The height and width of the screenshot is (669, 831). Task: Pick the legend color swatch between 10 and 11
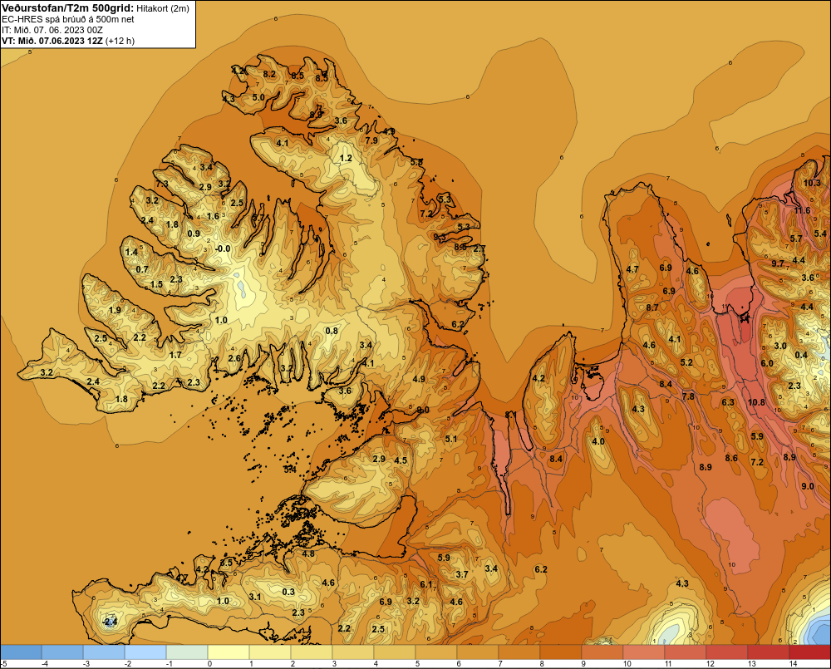click(644, 652)
